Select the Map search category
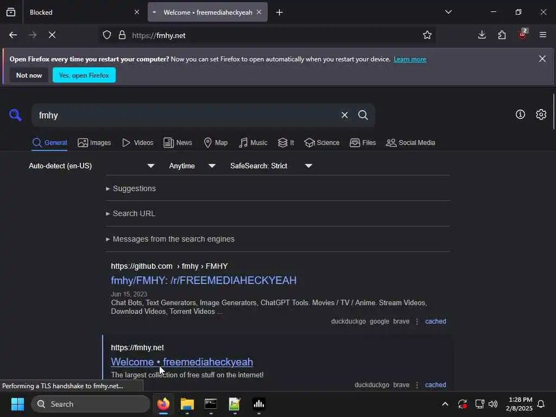 tap(216, 143)
